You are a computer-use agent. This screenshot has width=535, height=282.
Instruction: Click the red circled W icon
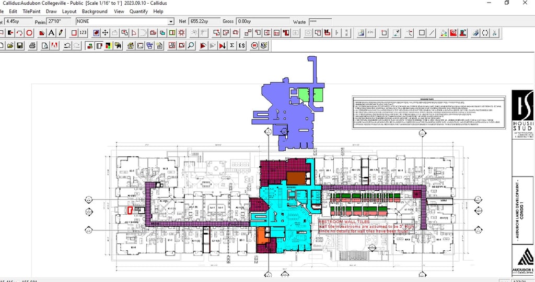254,46
